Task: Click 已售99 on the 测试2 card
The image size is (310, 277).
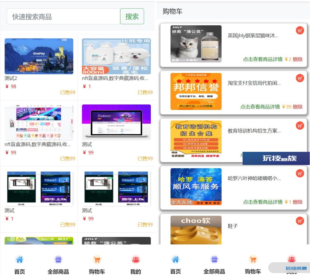Action: [x=68, y=93]
